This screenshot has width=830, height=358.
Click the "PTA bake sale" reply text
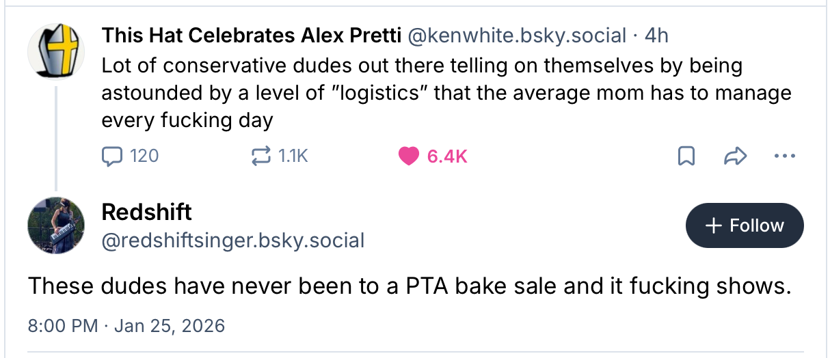tap(409, 286)
